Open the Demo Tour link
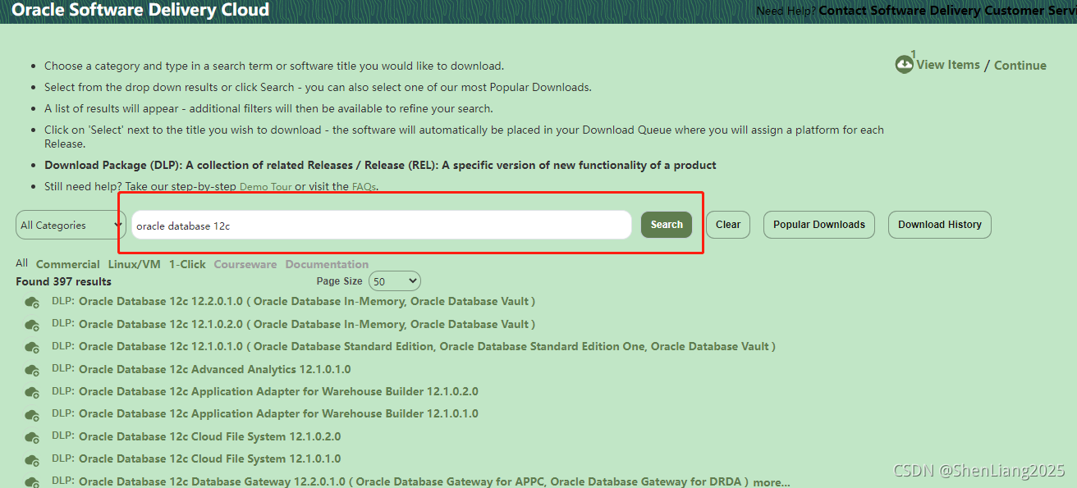This screenshot has height=488, width=1077. 265,187
